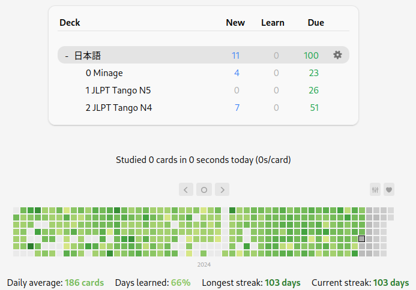The width and height of the screenshot is (416, 290).
Task: Open the 0 Minage subdeck
Action: pyautogui.click(x=104, y=73)
